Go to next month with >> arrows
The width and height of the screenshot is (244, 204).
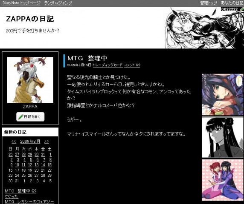(x=46, y=142)
